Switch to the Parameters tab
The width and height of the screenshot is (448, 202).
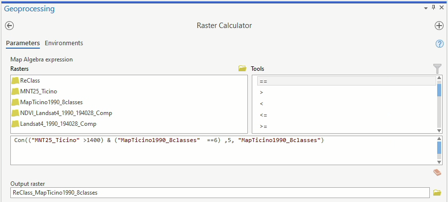[23, 43]
